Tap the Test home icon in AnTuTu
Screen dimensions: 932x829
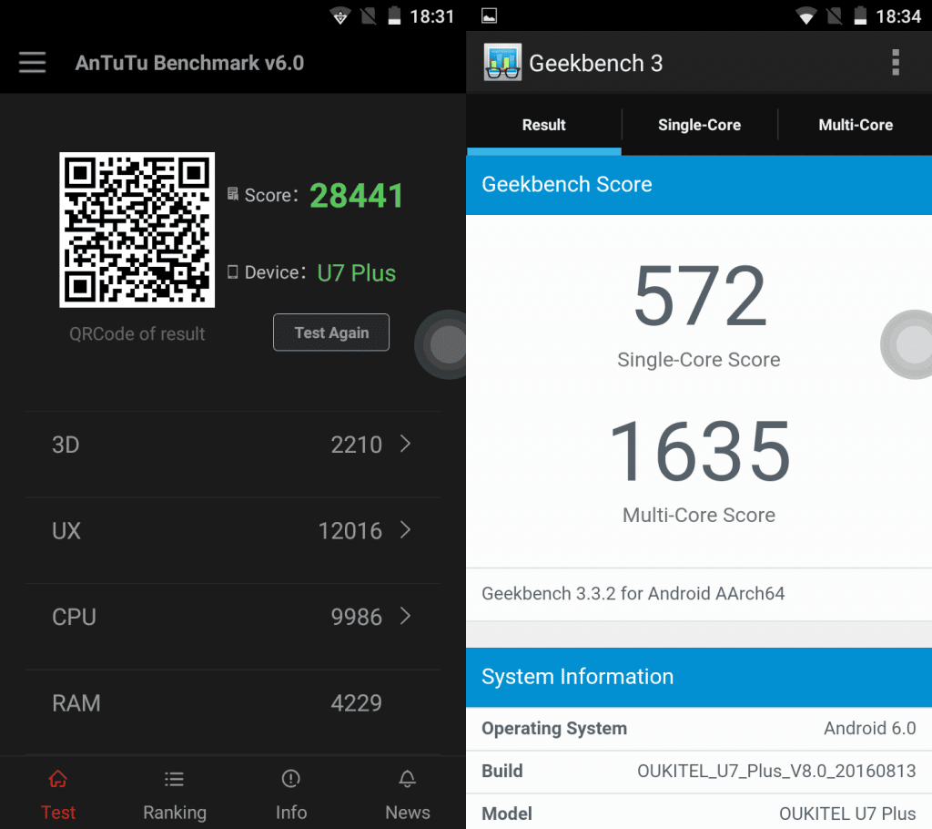pos(58,778)
